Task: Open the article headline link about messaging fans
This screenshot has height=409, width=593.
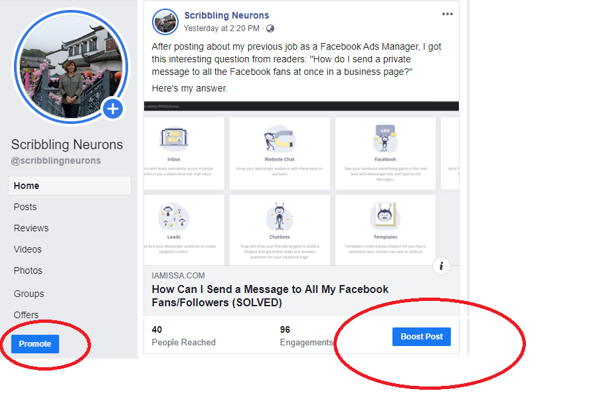Action: point(270,296)
